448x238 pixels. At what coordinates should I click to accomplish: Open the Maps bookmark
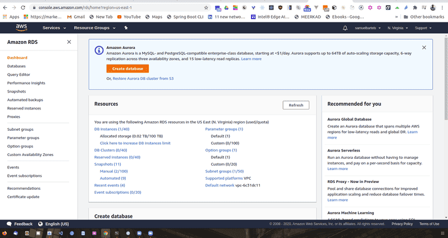pyautogui.click(x=154, y=17)
